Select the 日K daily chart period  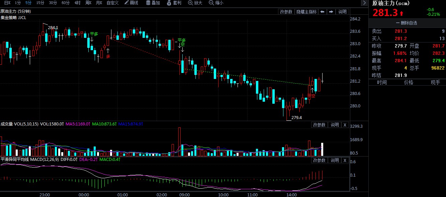coord(7,3)
